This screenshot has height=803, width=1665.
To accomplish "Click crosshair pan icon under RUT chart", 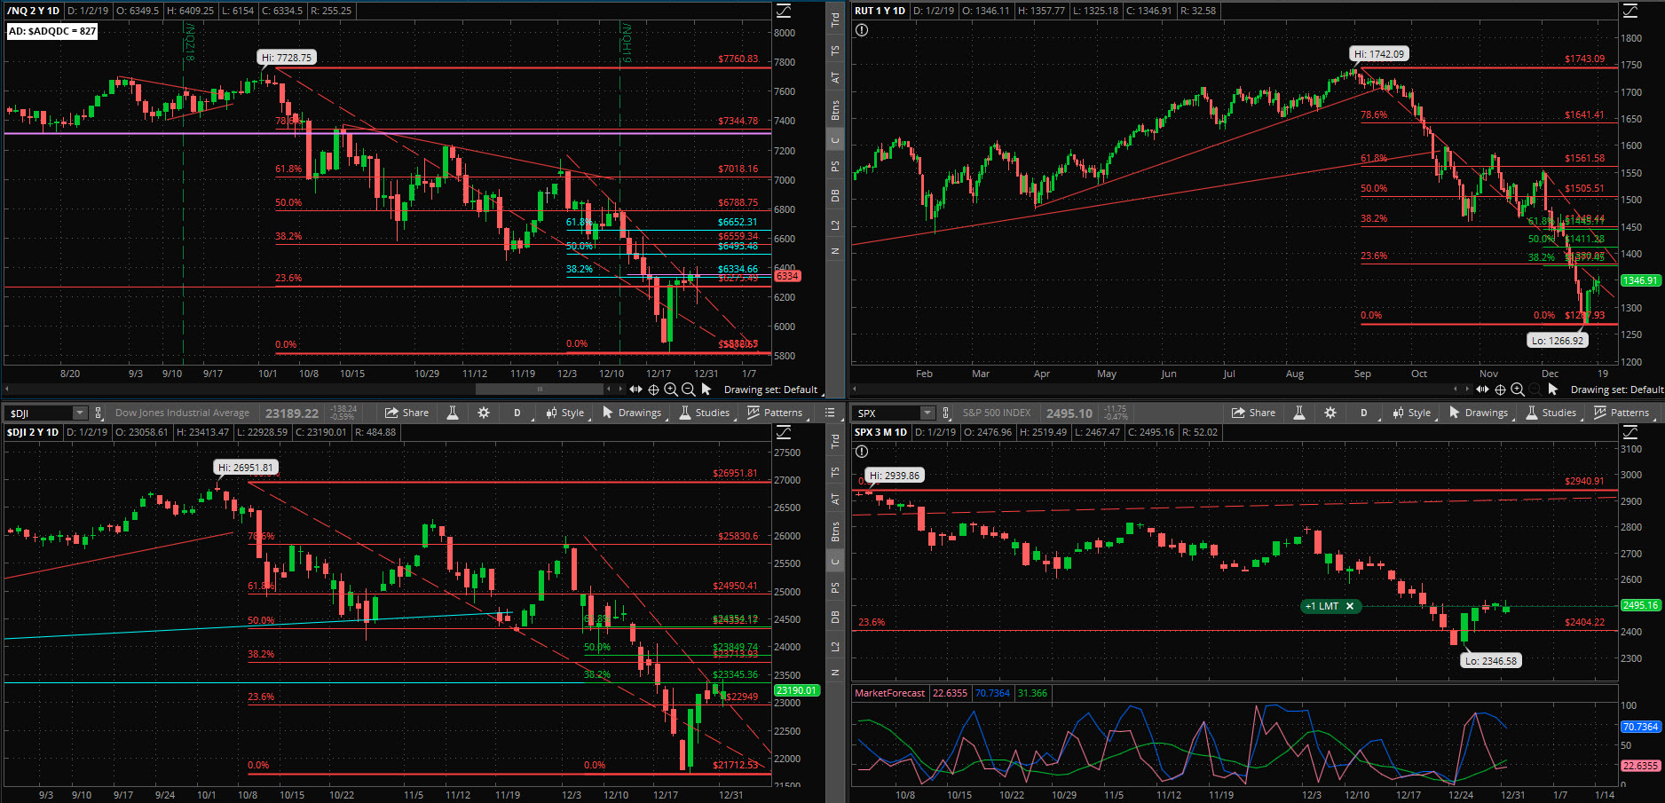I will (1500, 390).
